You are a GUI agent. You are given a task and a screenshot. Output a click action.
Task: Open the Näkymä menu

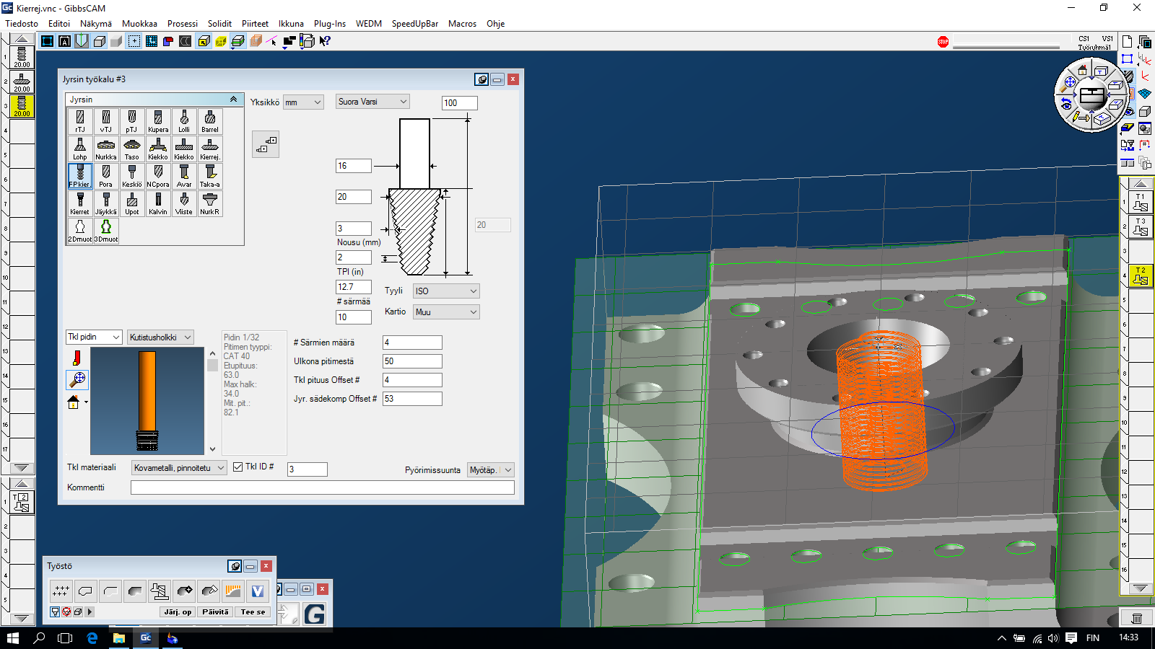coord(96,24)
